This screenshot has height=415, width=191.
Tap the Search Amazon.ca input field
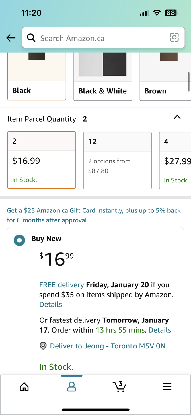(x=103, y=37)
